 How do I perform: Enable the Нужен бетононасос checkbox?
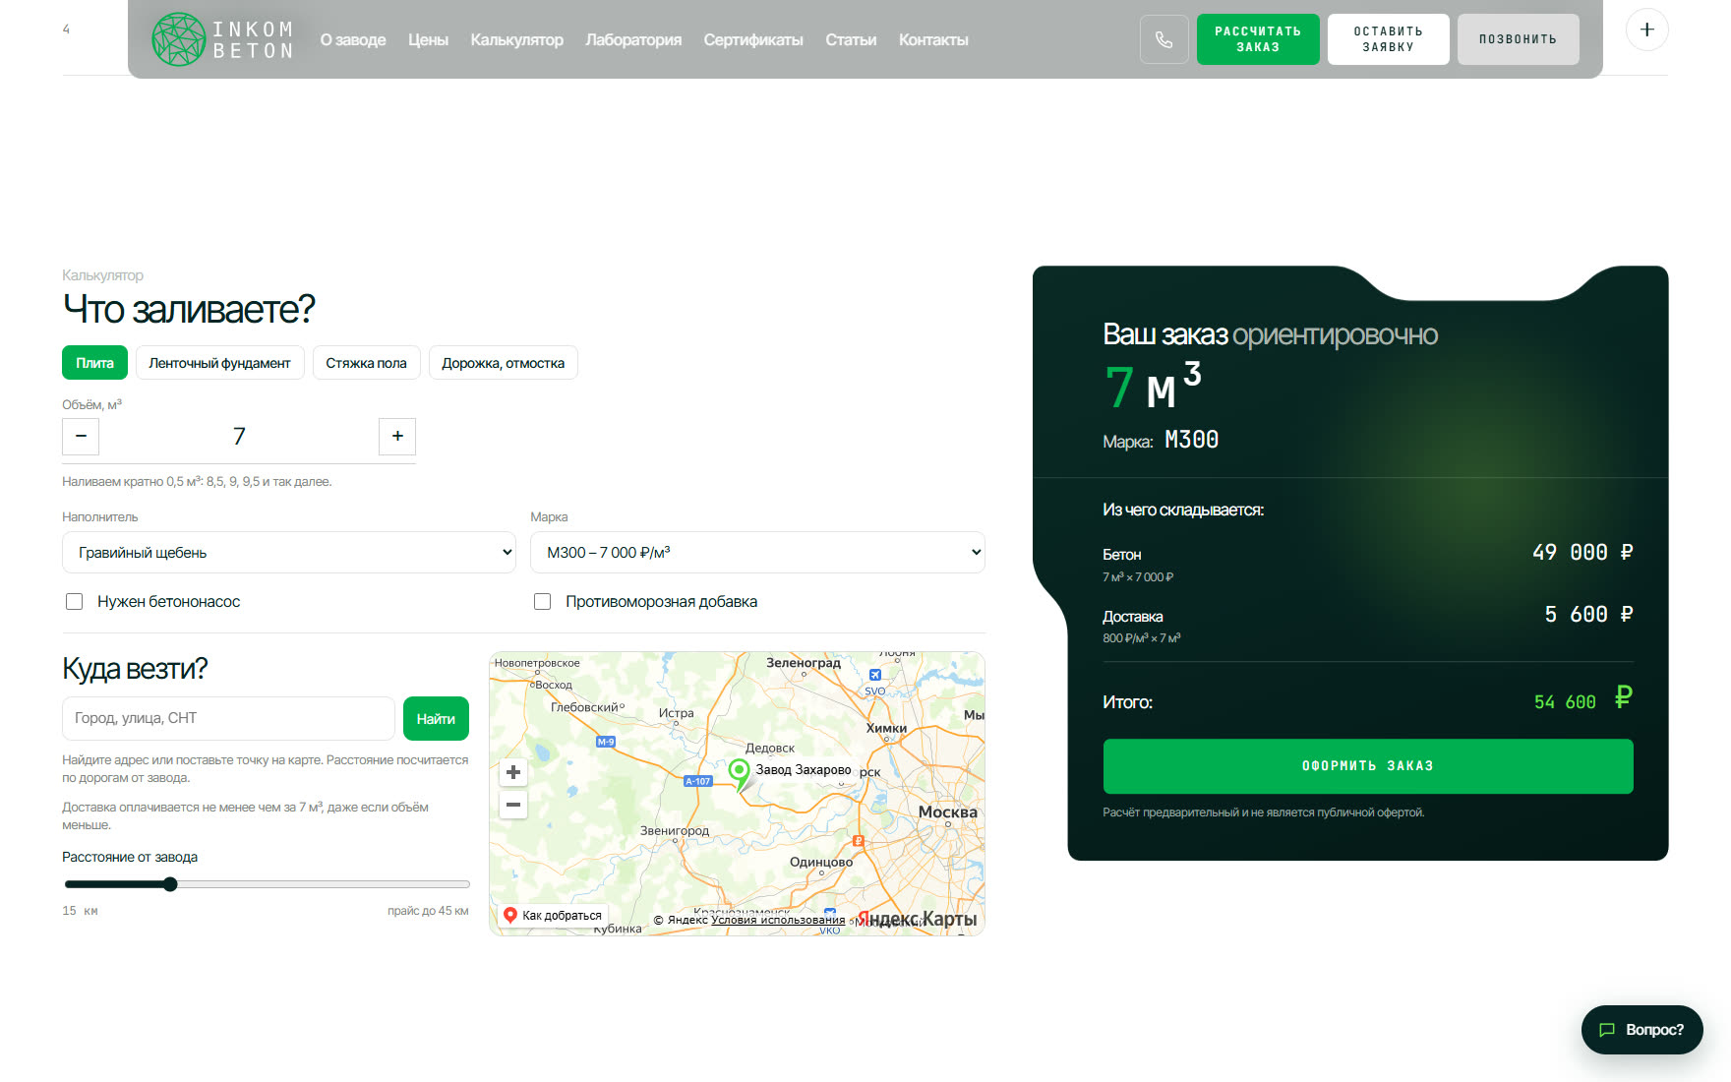pyautogui.click(x=74, y=601)
